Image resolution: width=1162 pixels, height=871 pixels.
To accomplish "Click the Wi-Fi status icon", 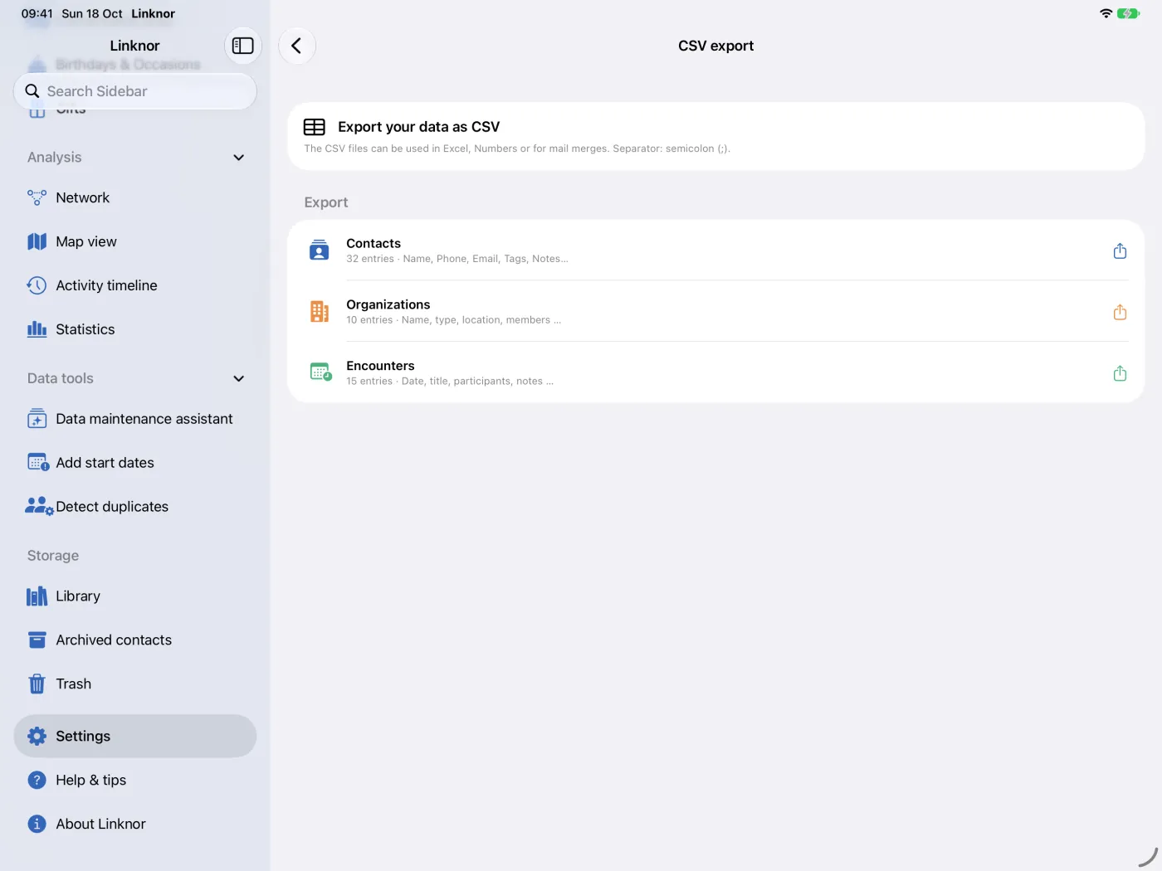I will [x=1106, y=13].
